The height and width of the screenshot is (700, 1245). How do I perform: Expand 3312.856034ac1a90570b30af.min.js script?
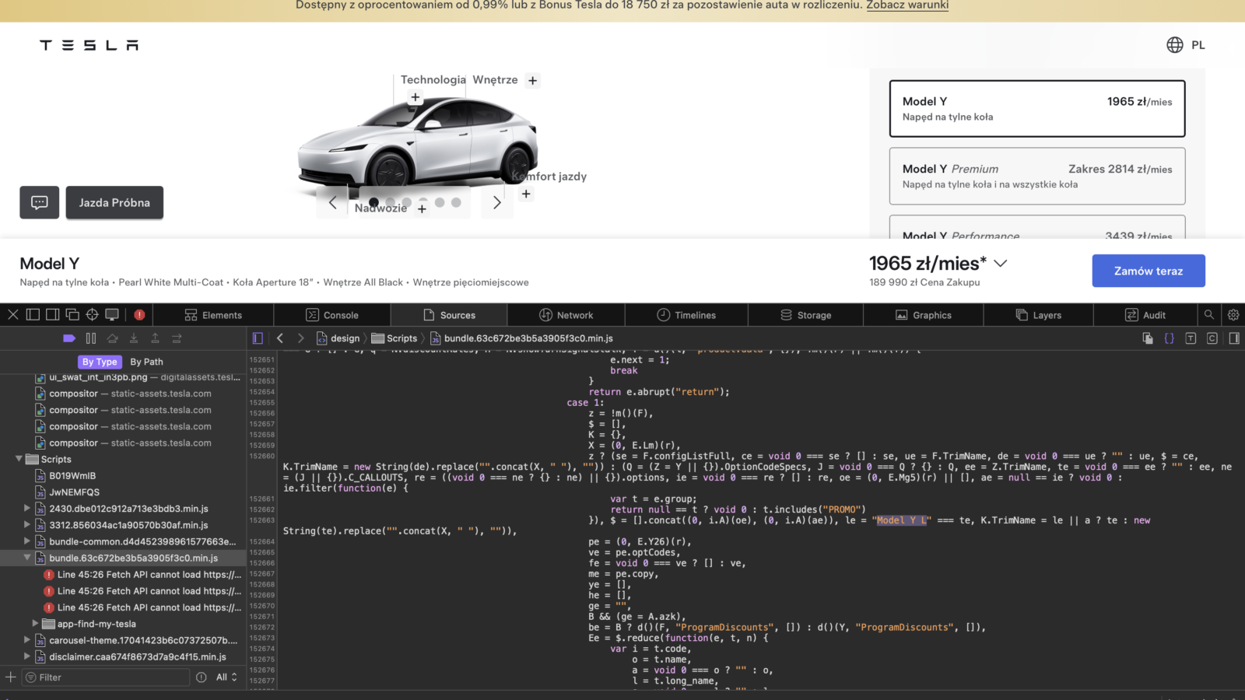26,524
